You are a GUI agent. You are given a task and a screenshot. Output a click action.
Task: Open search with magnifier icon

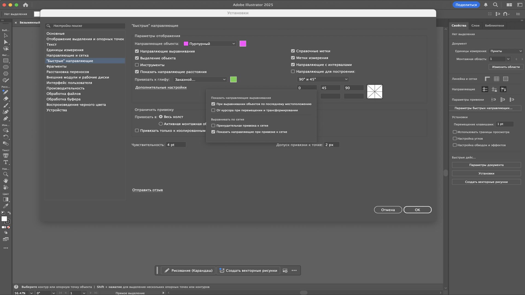(495, 5)
